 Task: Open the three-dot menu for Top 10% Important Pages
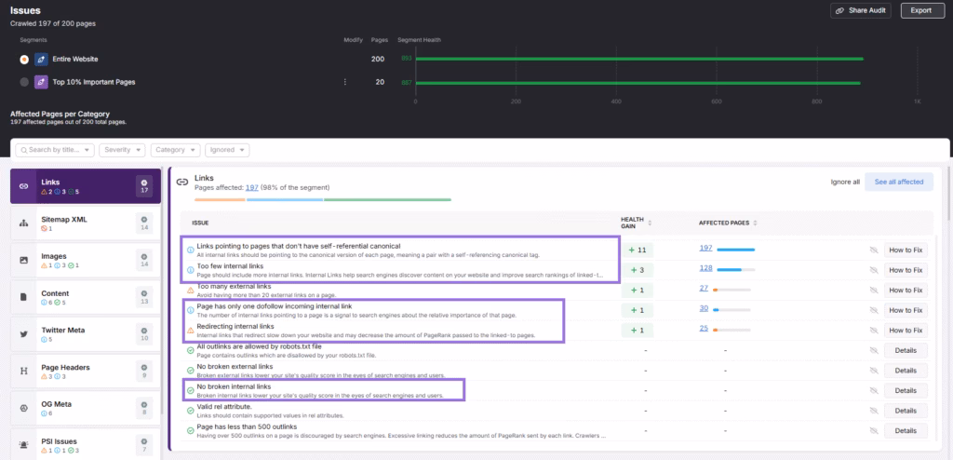[345, 82]
